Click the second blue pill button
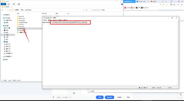Screen dimensions: 184x101 coord(110,97)
